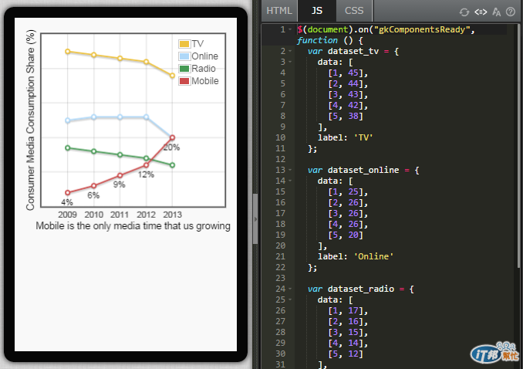
Task: Click line number 12 in the gutter
Action: [x=281, y=159]
